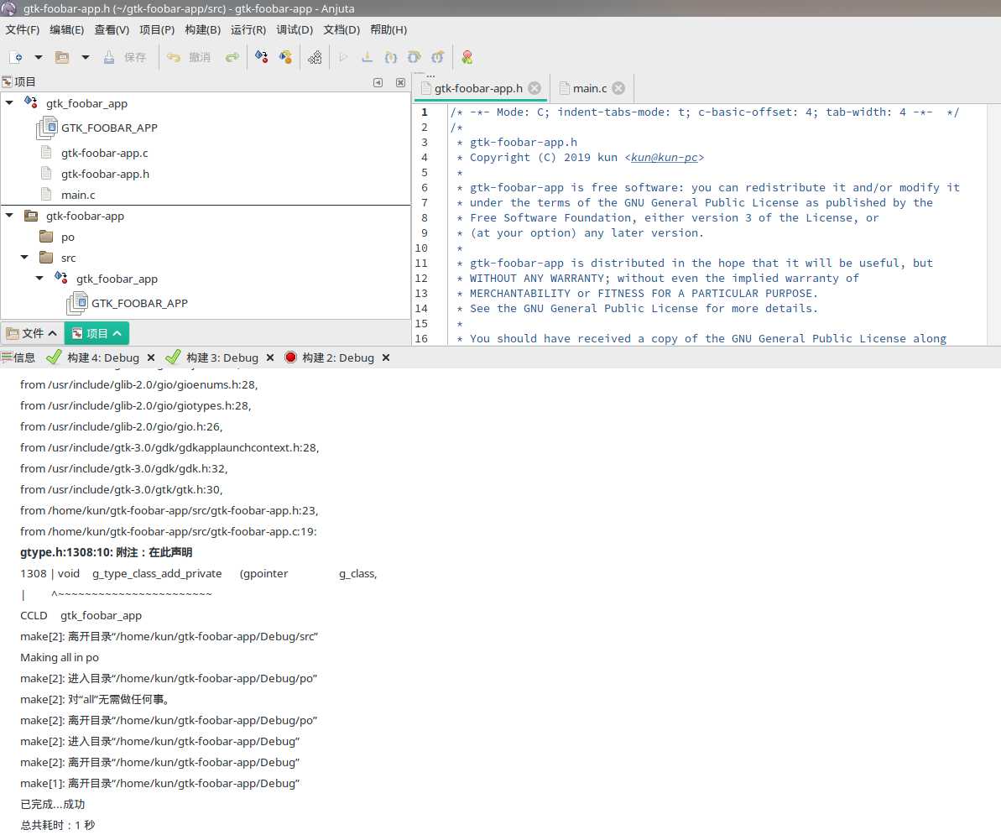1001x835 pixels.
Task: Select main.c in project tree
Action: tap(78, 195)
